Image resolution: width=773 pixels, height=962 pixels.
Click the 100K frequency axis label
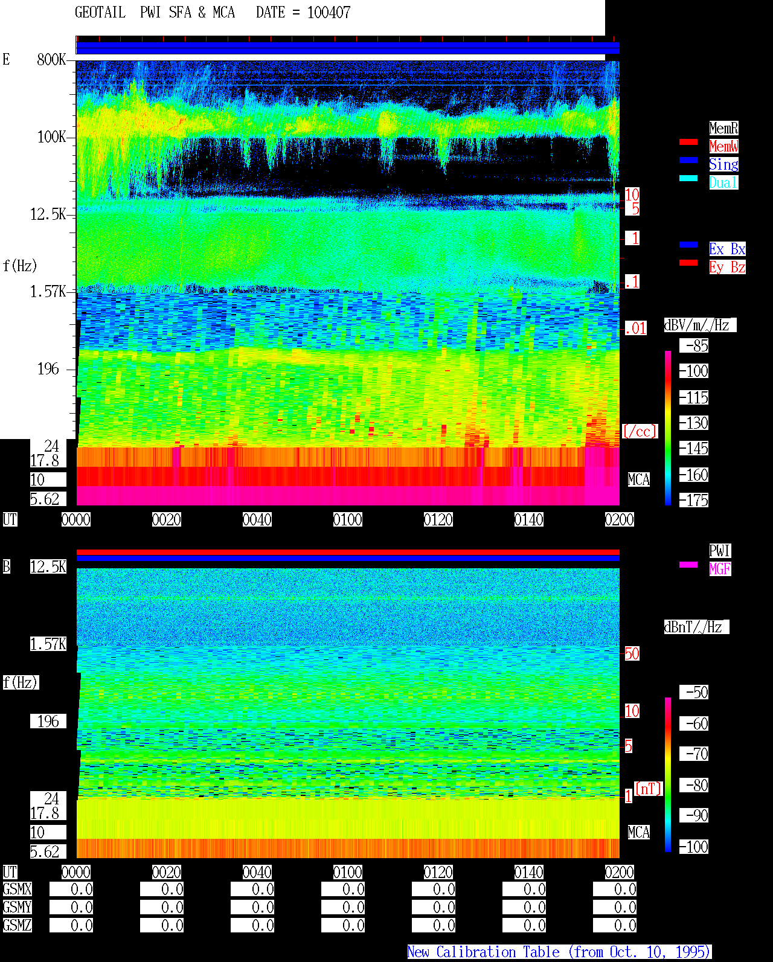point(51,137)
